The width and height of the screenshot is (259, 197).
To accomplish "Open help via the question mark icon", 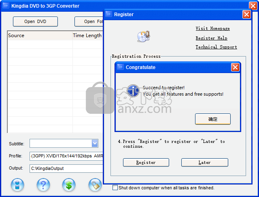I will (x=43, y=185).
